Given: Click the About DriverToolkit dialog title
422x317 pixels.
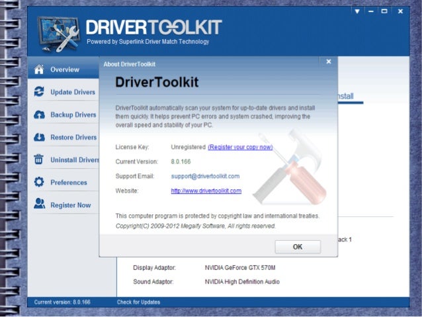Looking at the screenshot, I should [130, 64].
